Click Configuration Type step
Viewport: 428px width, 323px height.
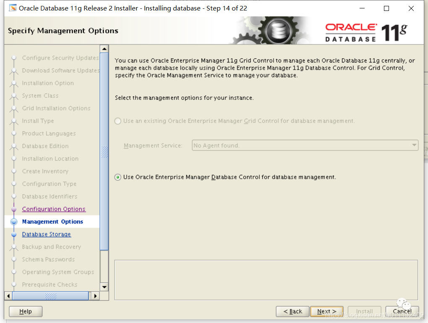click(x=49, y=184)
